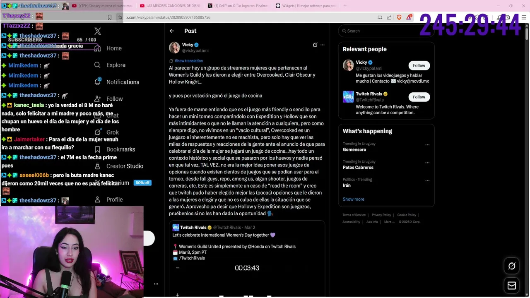
Task: Open the Patos Cabreros trending topic
Action: point(358,168)
